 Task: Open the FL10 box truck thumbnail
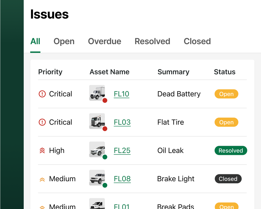click(97, 93)
